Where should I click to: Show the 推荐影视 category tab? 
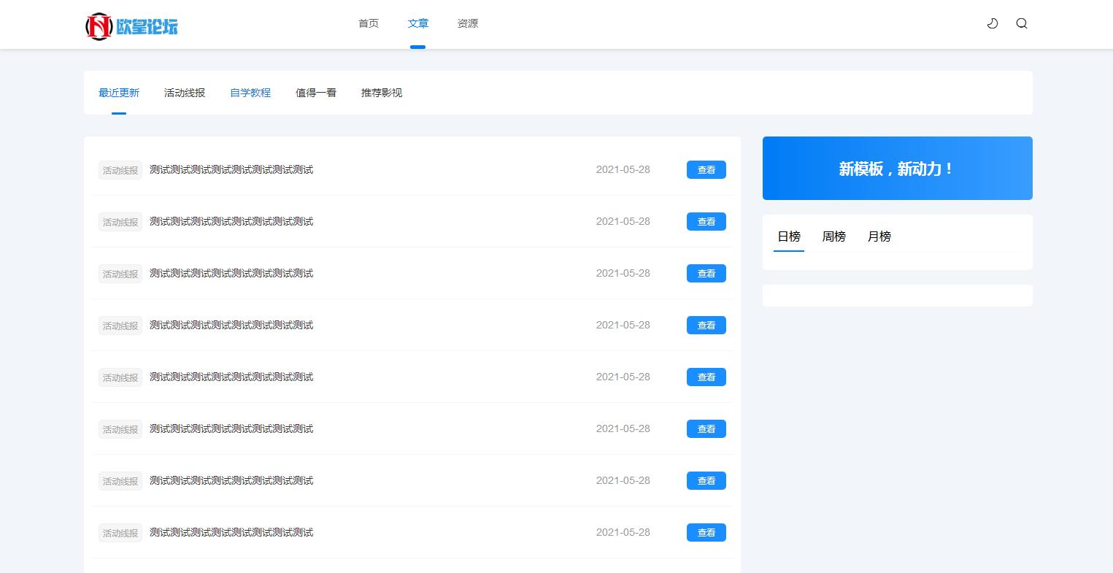point(382,93)
